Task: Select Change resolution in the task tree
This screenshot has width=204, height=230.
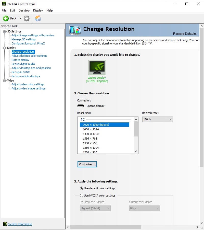Action: tap(23, 52)
